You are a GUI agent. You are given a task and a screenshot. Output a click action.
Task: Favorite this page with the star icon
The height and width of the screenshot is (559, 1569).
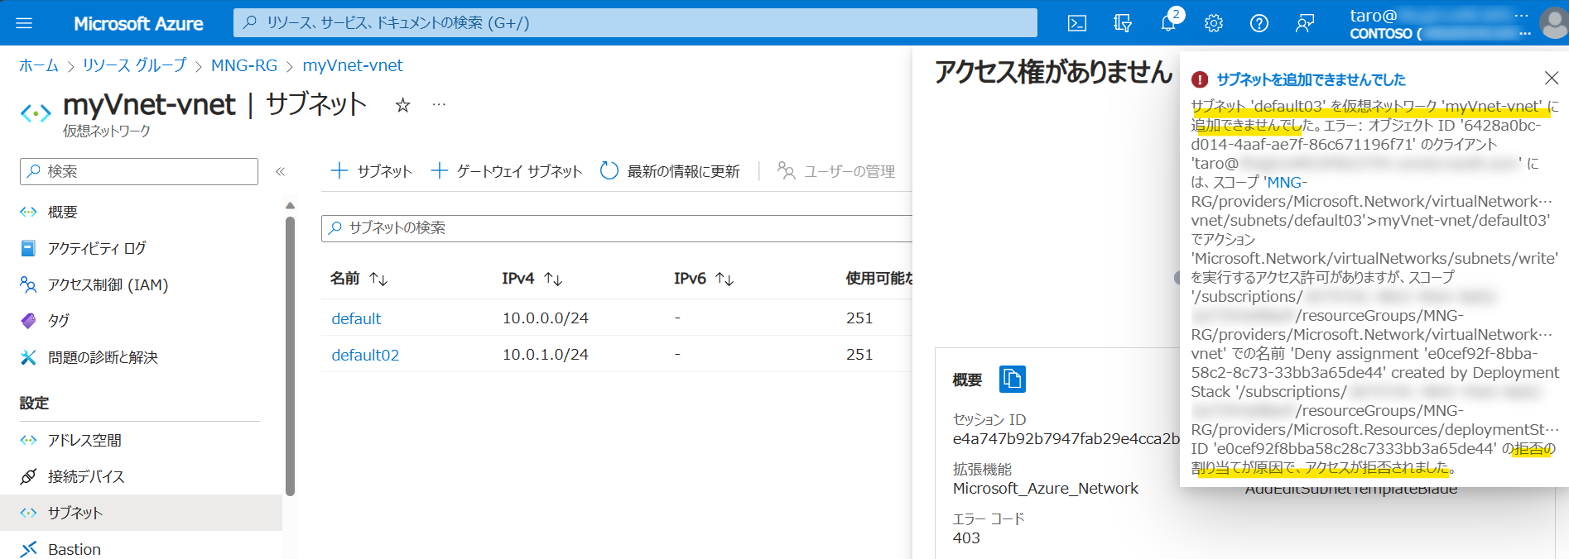pos(402,105)
